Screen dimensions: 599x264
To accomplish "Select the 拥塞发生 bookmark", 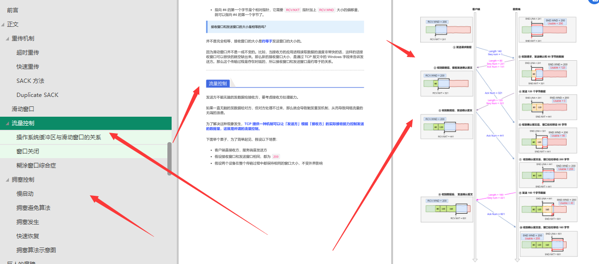I will tap(28, 222).
